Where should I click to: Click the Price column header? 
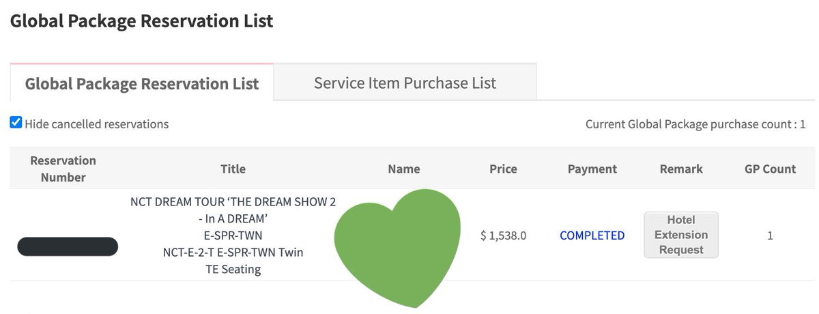[x=503, y=169]
